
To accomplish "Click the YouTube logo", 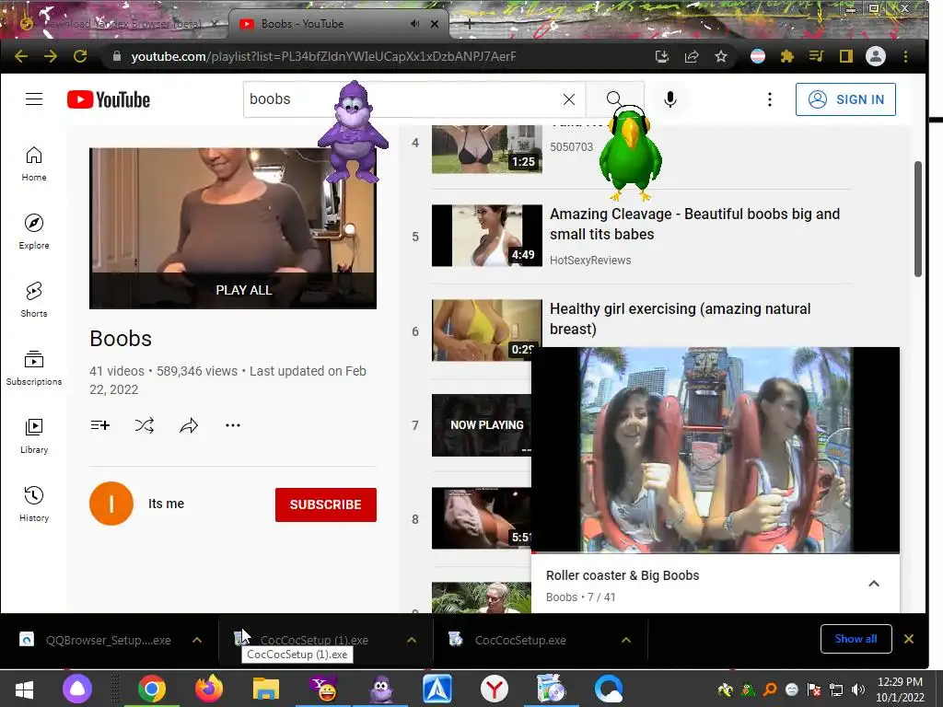I will point(109,99).
